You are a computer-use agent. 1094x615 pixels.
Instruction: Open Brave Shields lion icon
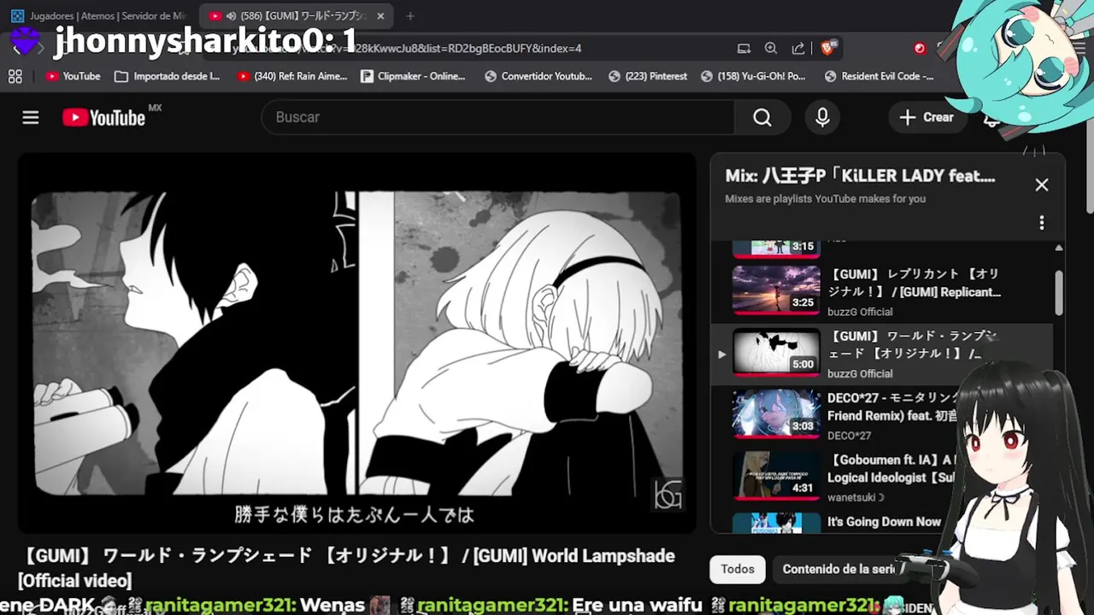pos(827,49)
